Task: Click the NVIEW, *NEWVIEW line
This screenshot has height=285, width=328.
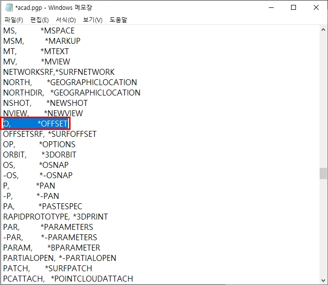Action: [43, 113]
